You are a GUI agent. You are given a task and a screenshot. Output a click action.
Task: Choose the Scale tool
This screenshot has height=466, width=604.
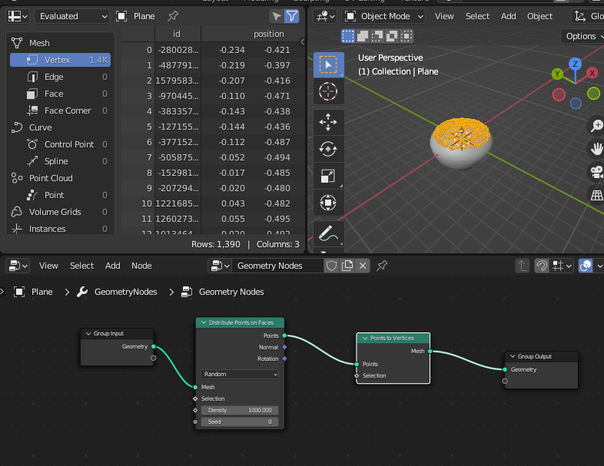coord(328,176)
